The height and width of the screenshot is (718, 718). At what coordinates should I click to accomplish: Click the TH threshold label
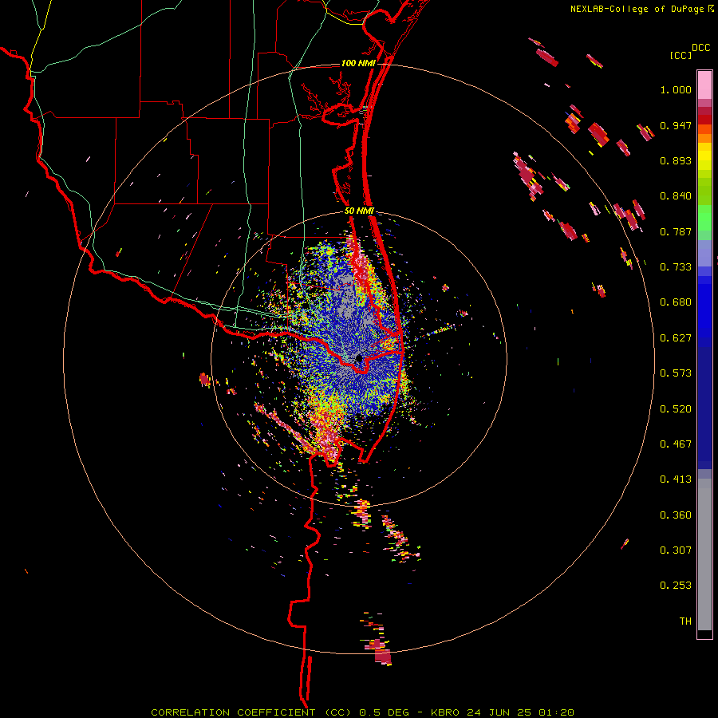click(x=685, y=621)
